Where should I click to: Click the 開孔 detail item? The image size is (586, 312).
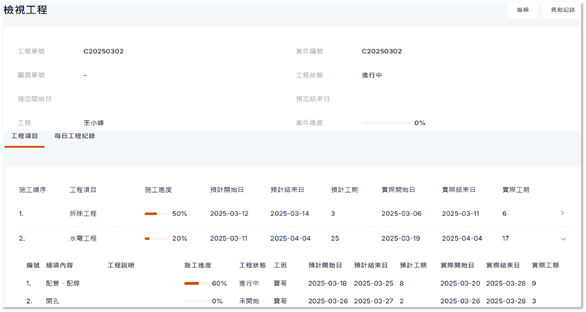point(53,301)
